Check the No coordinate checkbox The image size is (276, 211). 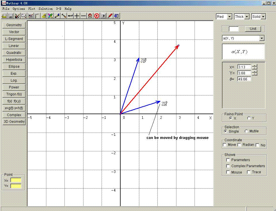[x=258, y=145]
